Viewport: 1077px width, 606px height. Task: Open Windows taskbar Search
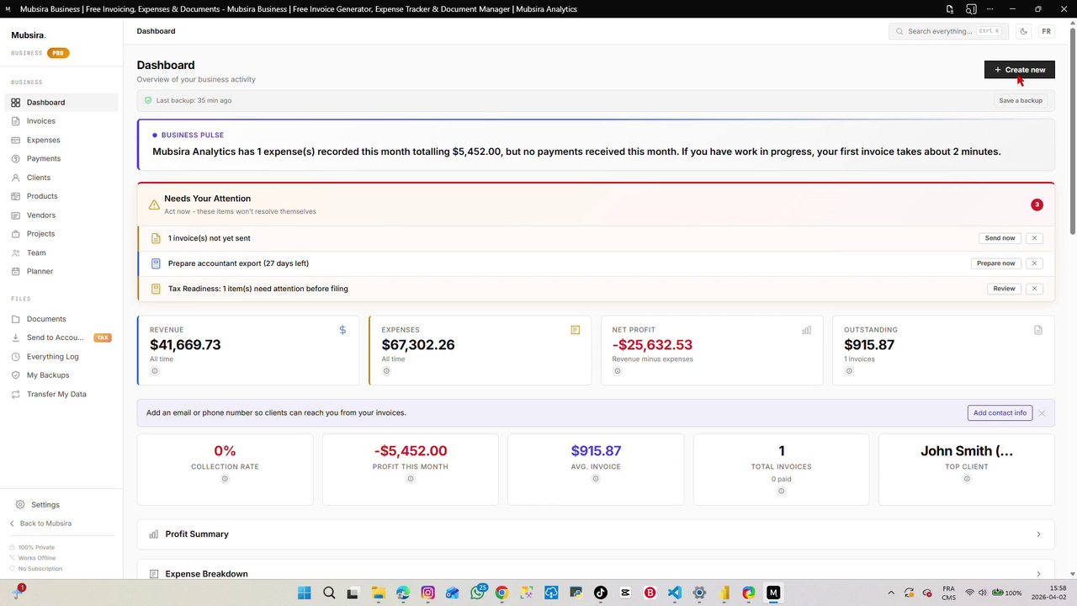tap(329, 593)
